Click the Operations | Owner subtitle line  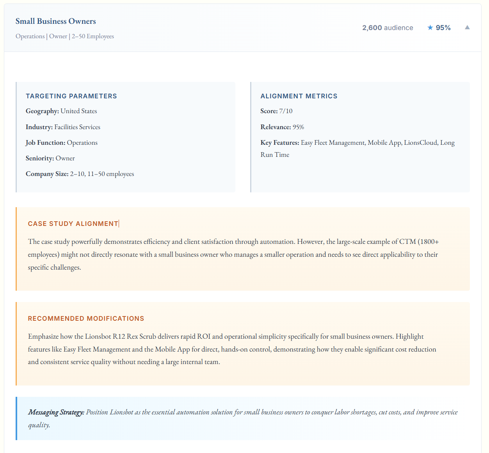(x=65, y=36)
